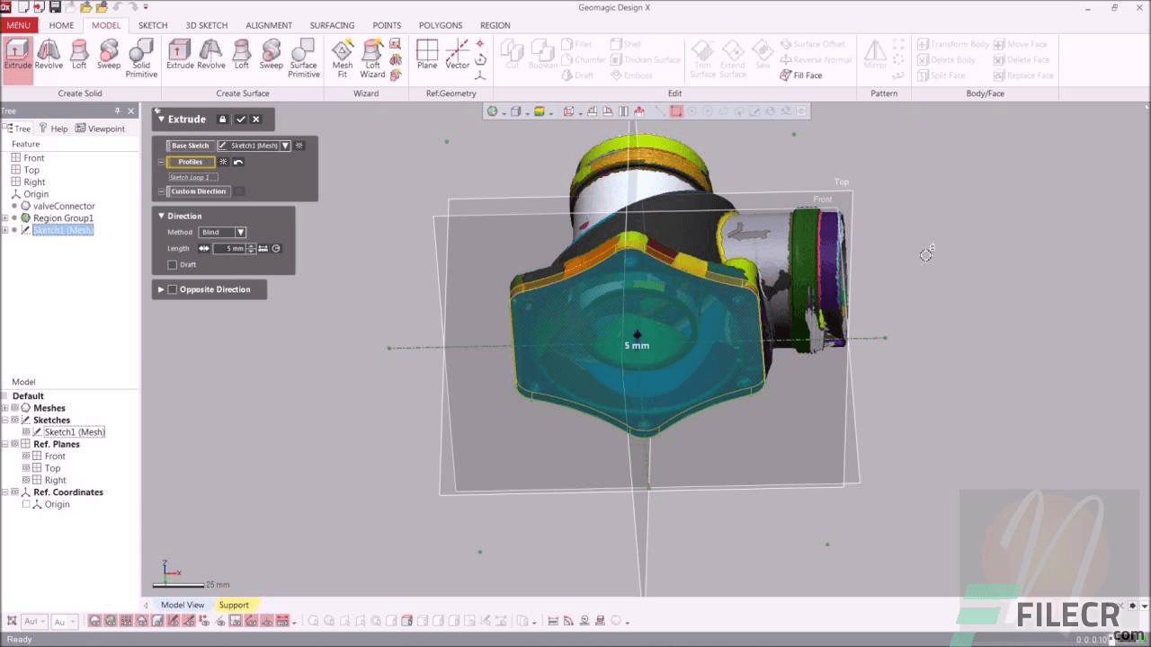Switch to the SKETCH ribbon tab
This screenshot has height=647, width=1151.
(152, 24)
